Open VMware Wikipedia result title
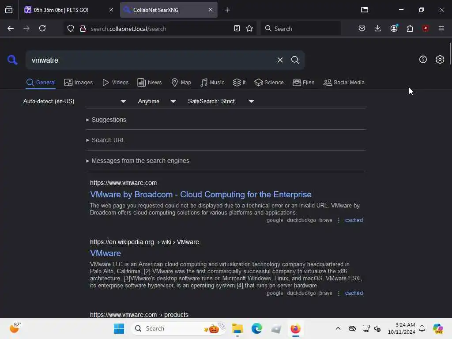Screen dimensions: 452x339 point(105,253)
